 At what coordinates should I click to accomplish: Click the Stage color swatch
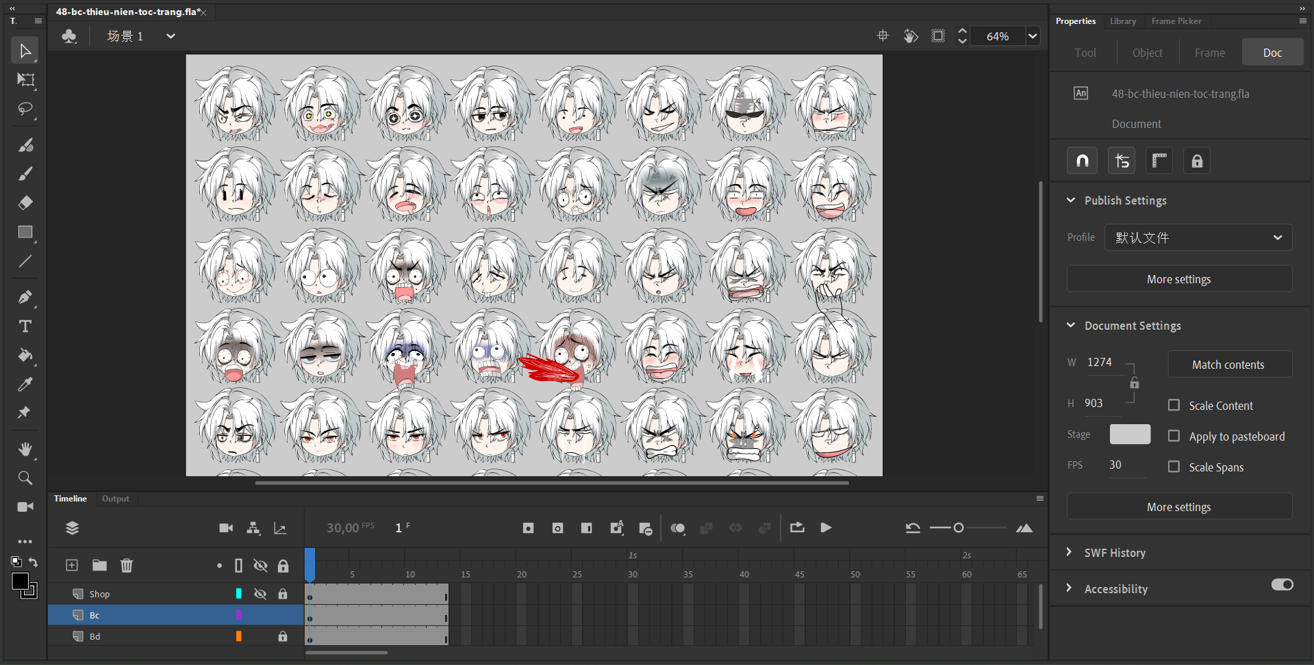point(1130,434)
